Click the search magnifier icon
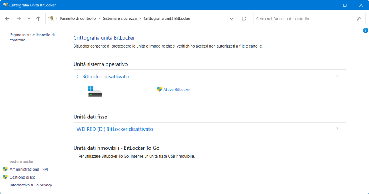Image resolution: width=369 pixels, height=194 pixels. click(359, 19)
